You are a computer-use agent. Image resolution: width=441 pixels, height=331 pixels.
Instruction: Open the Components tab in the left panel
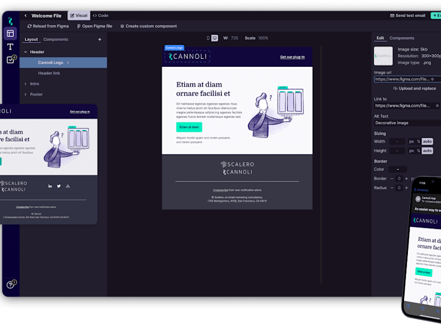tap(56, 39)
